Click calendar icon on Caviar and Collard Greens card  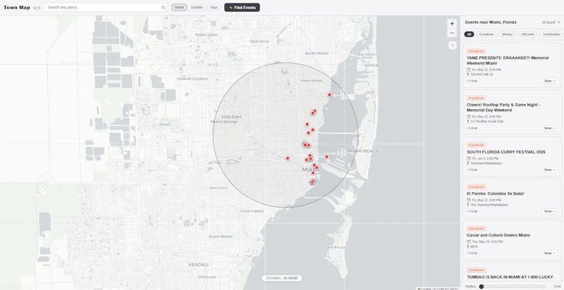coord(469,241)
